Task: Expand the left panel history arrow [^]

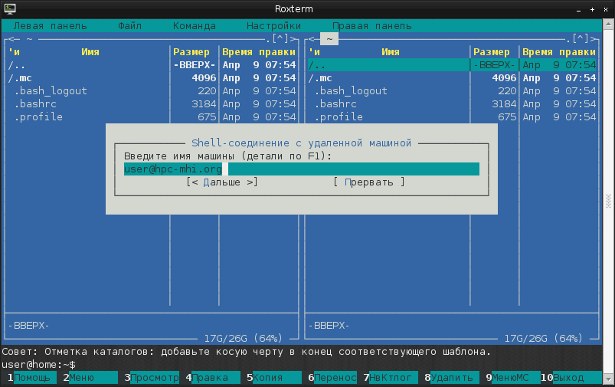Action: click(280, 38)
